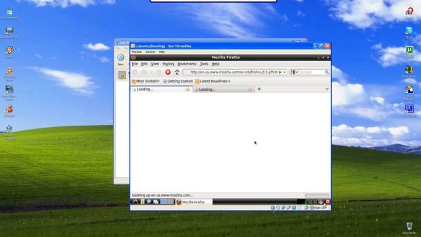Click the VirtualBox hard disk activity indicator

273,208
